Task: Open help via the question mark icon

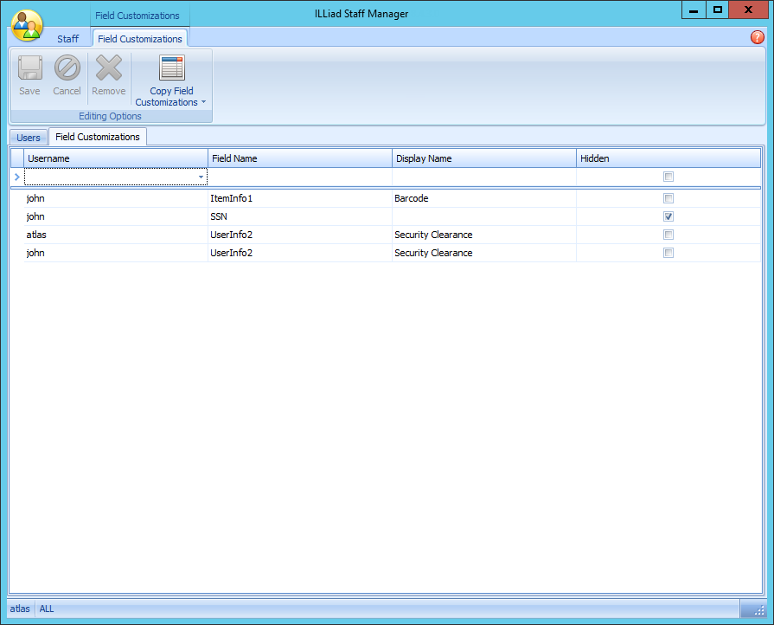Action: (758, 37)
